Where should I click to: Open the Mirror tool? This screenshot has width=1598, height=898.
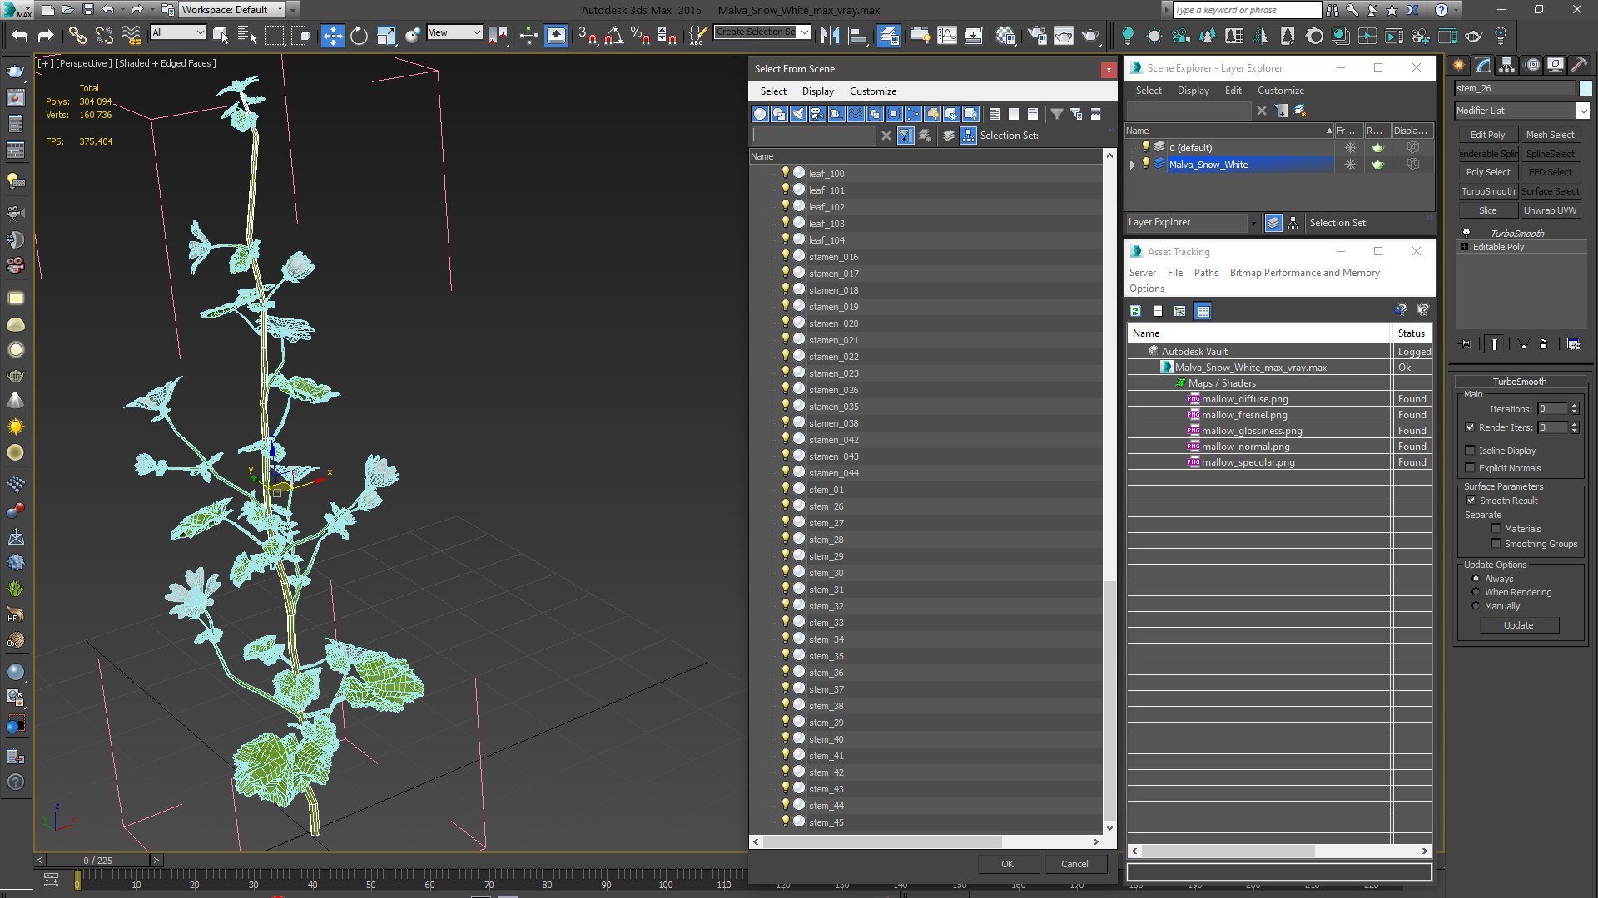(830, 36)
